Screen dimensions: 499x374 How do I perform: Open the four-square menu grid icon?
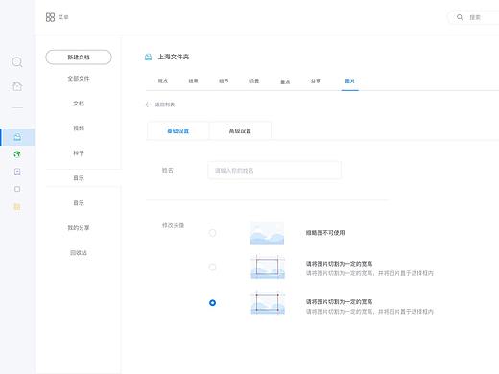tap(50, 17)
